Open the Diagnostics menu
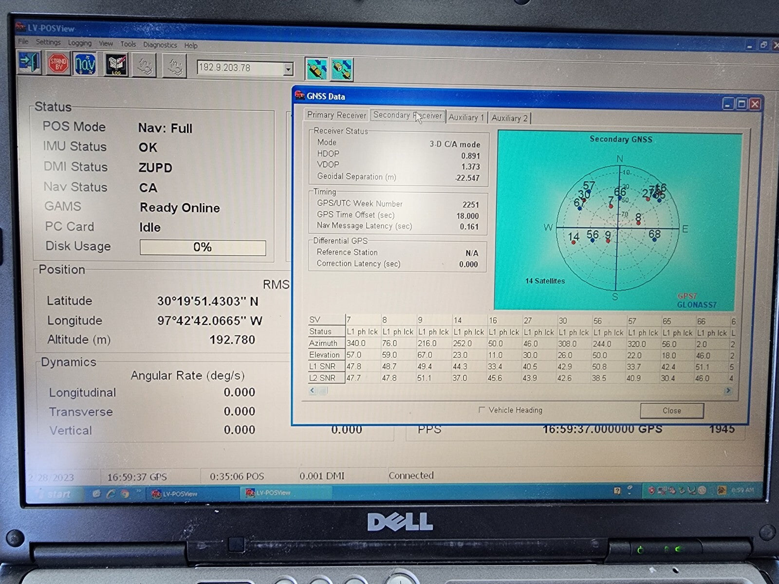 (x=160, y=45)
